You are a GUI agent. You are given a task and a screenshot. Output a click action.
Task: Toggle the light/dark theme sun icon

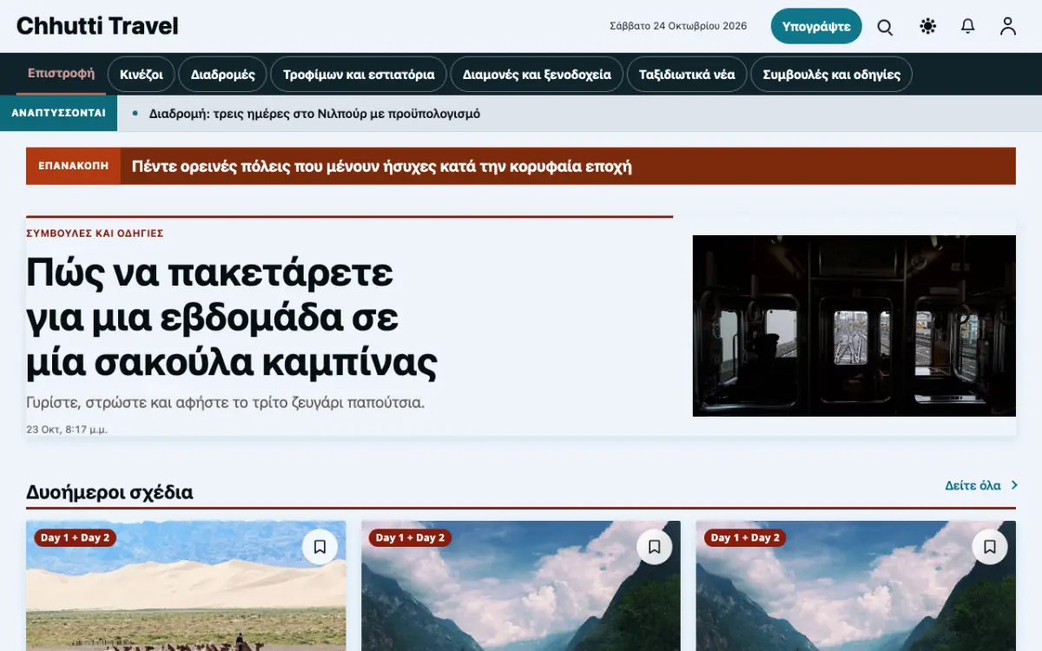point(927,27)
